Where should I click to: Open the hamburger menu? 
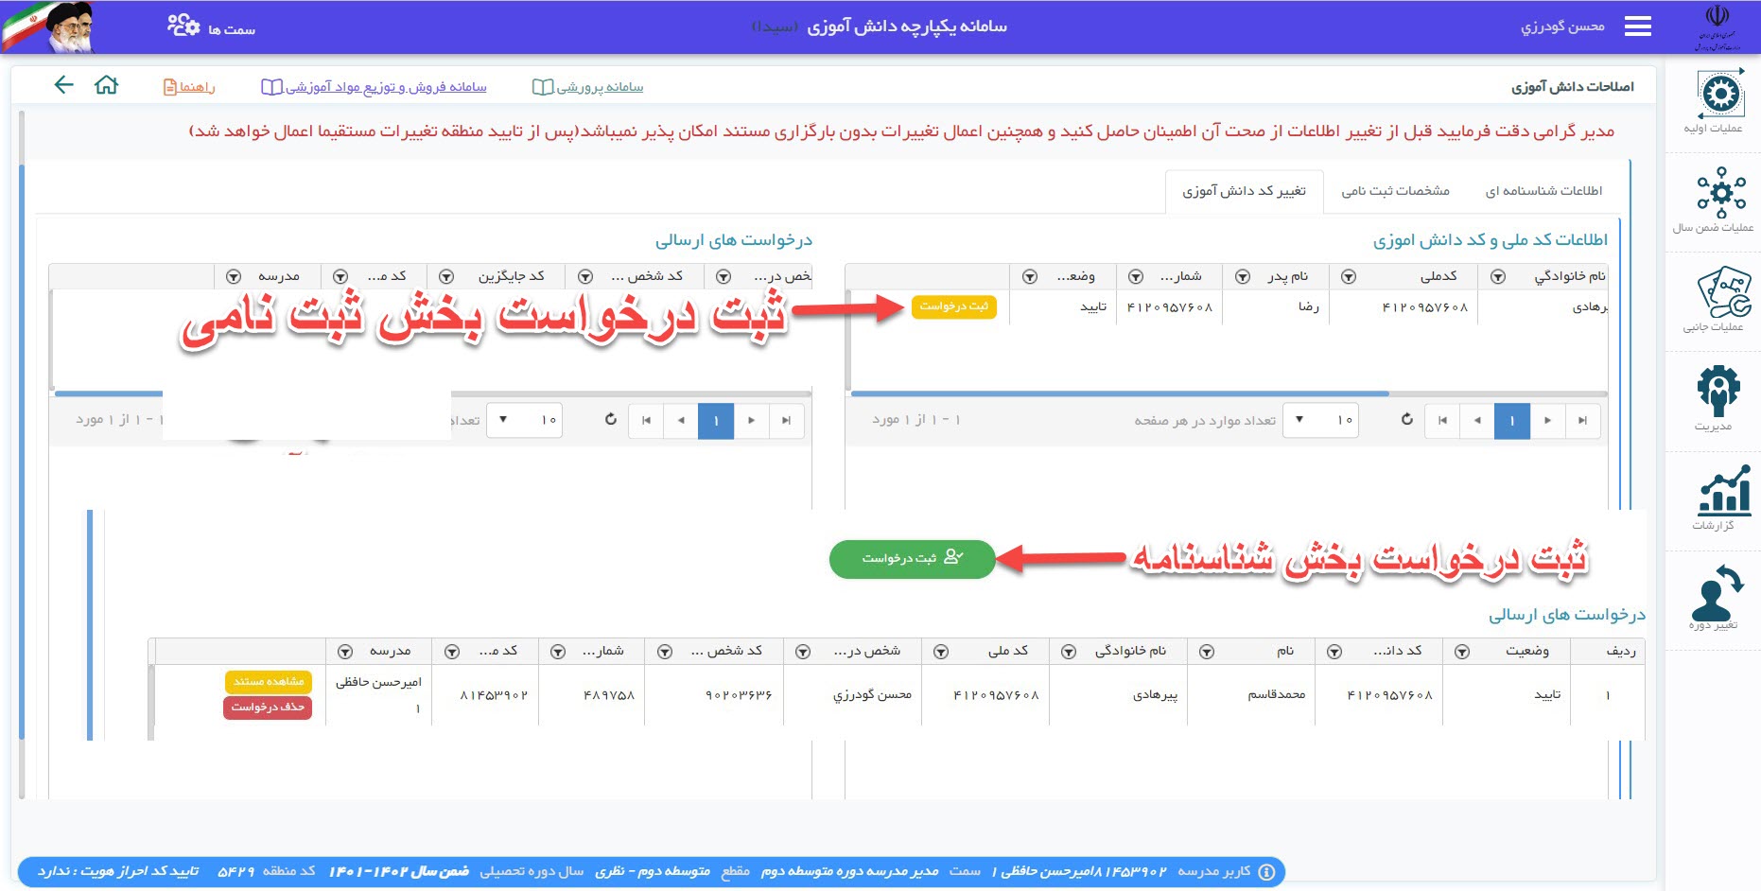coord(1637,26)
